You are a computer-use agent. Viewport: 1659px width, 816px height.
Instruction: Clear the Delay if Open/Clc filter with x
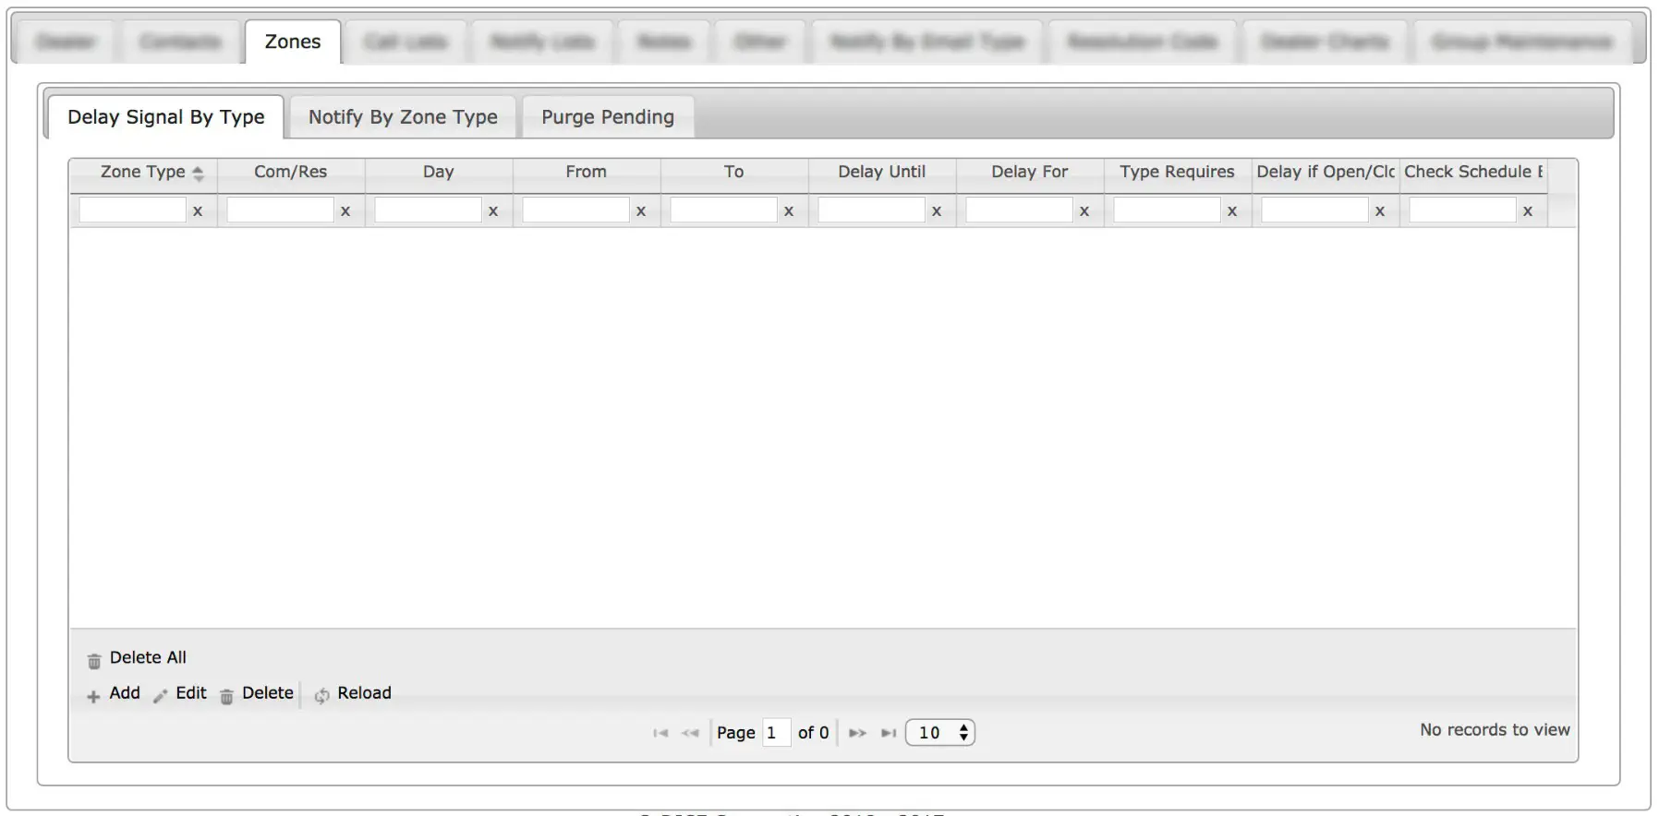tap(1380, 211)
